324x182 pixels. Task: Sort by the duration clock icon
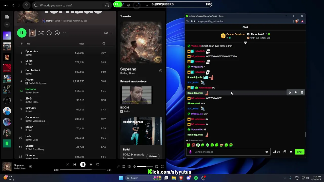click(104, 44)
